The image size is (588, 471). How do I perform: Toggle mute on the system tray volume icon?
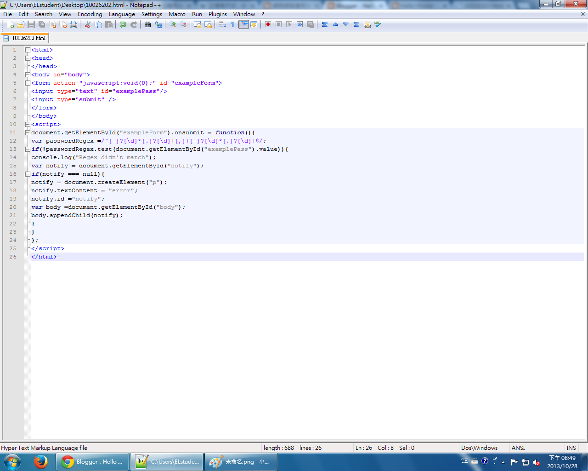pos(537,462)
